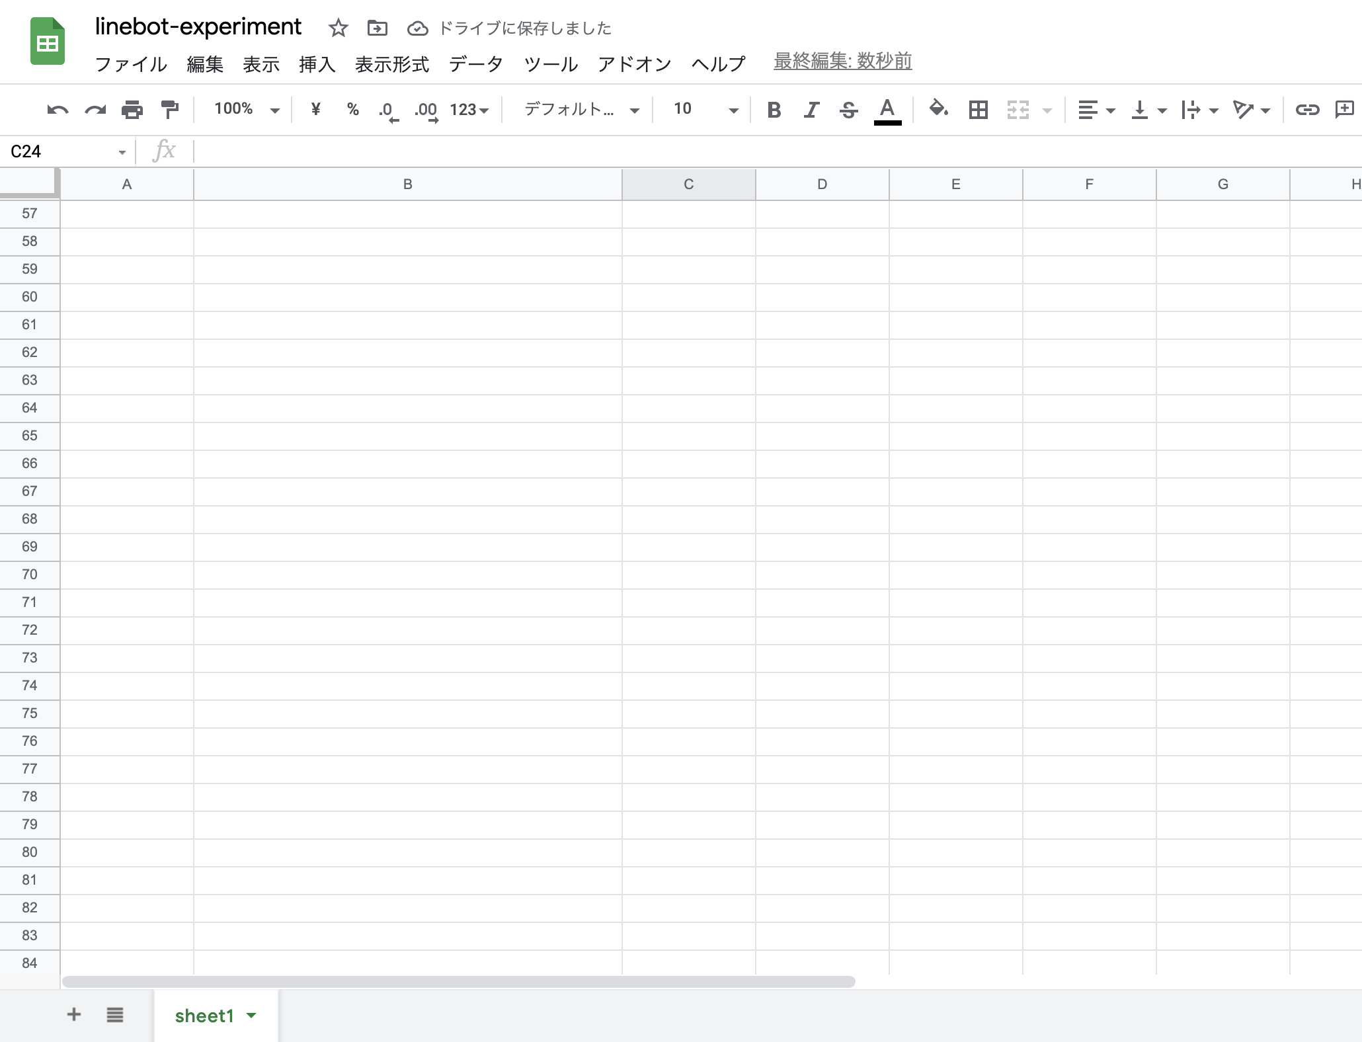Decrease decimal places

coord(389,110)
